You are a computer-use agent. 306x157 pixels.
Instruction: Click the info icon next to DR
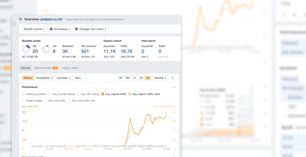[x=37, y=45]
